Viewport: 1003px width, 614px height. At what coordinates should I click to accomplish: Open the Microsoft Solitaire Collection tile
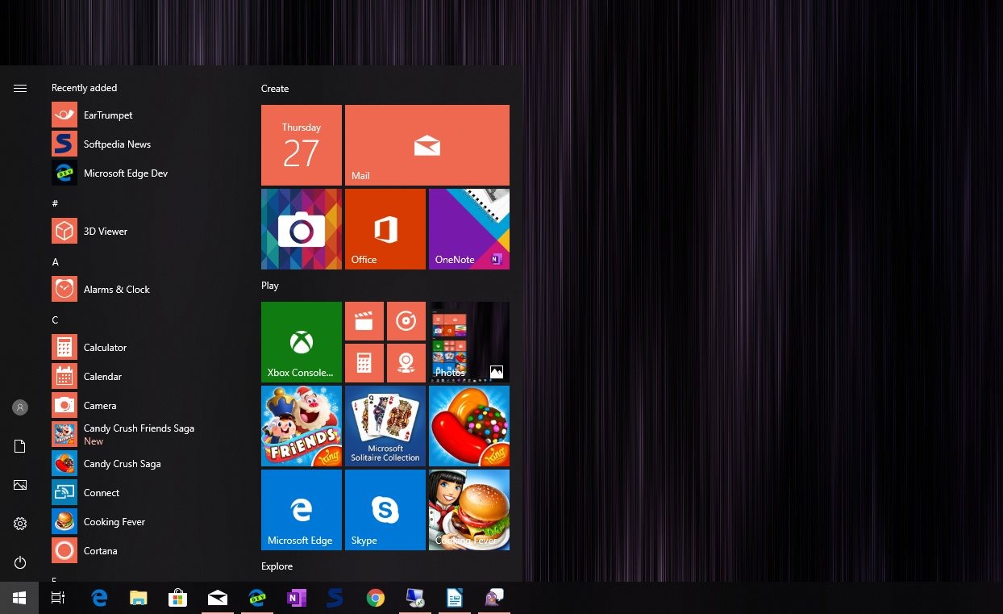pos(385,426)
